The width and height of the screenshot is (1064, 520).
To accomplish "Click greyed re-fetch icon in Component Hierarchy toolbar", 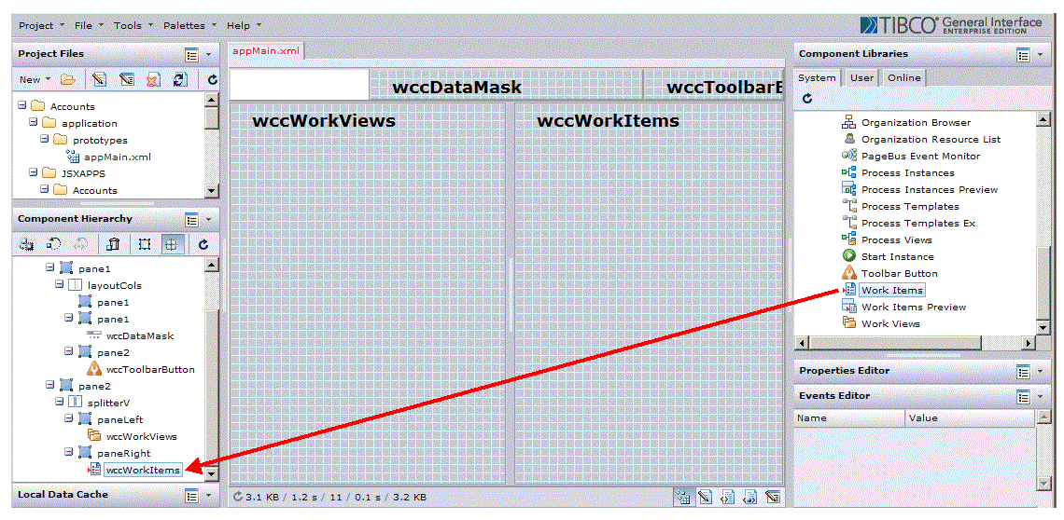I will pyautogui.click(x=79, y=245).
